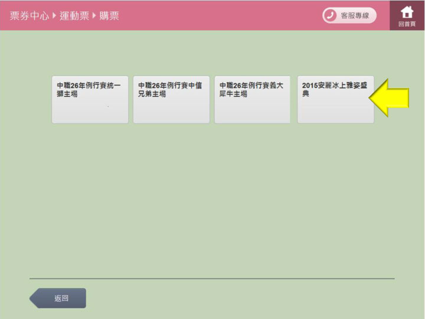
Task: Click the empty pink header bar area
Action: click(x=224, y=16)
